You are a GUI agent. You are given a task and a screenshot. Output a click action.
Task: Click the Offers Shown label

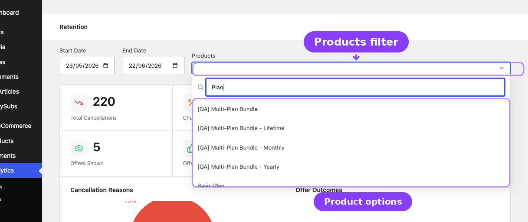tap(87, 163)
